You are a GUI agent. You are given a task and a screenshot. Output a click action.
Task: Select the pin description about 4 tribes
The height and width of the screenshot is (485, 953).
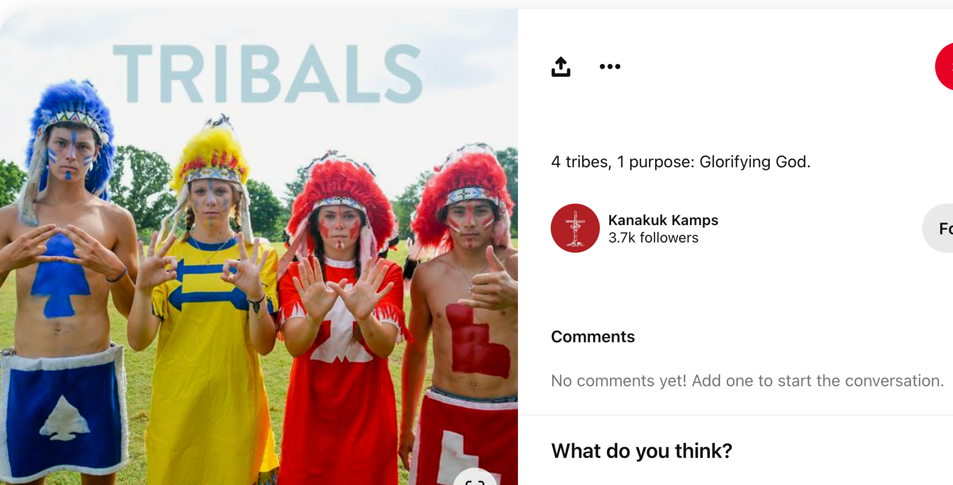click(x=681, y=162)
